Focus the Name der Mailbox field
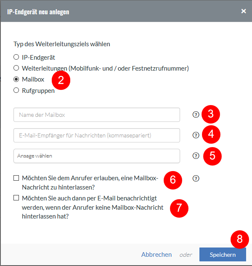Viewport: 252px width, 266px height. click(97, 115)
